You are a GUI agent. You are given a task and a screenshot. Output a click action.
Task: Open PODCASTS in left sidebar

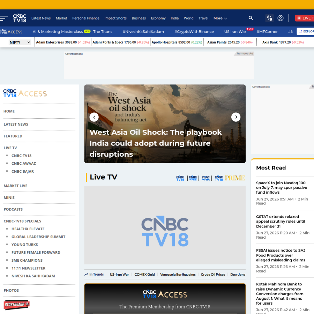(13, 209)
